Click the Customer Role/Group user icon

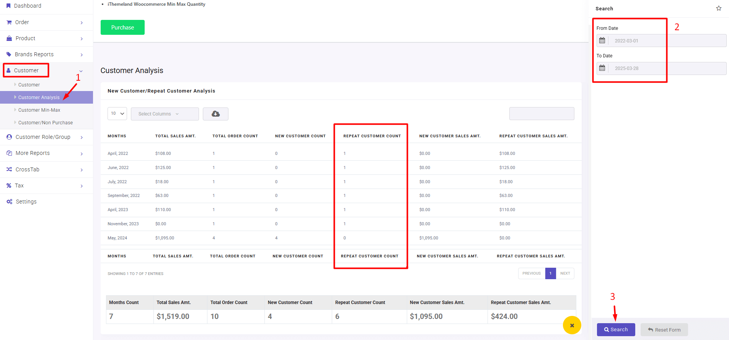[x=9, y=137]
